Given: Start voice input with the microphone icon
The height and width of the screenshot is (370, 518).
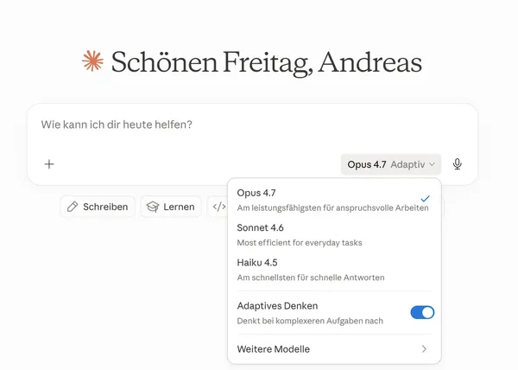Looking at the screenshot, I should tap(457, 164).
